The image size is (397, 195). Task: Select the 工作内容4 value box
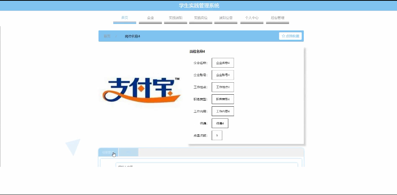point(223,111)
